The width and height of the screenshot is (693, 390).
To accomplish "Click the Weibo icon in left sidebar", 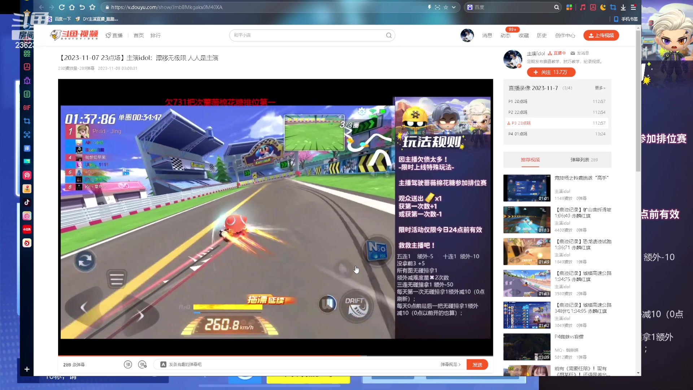I will tap(27, 243).
